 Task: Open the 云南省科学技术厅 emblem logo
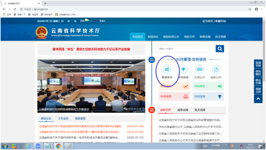coord(42,32)
